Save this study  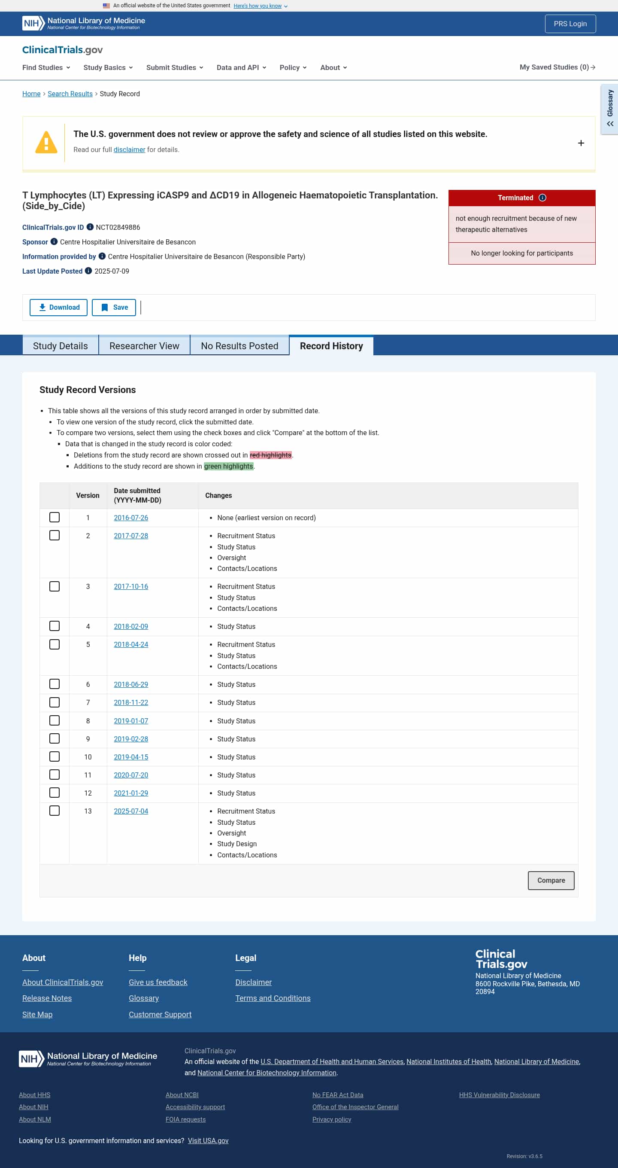114,308
